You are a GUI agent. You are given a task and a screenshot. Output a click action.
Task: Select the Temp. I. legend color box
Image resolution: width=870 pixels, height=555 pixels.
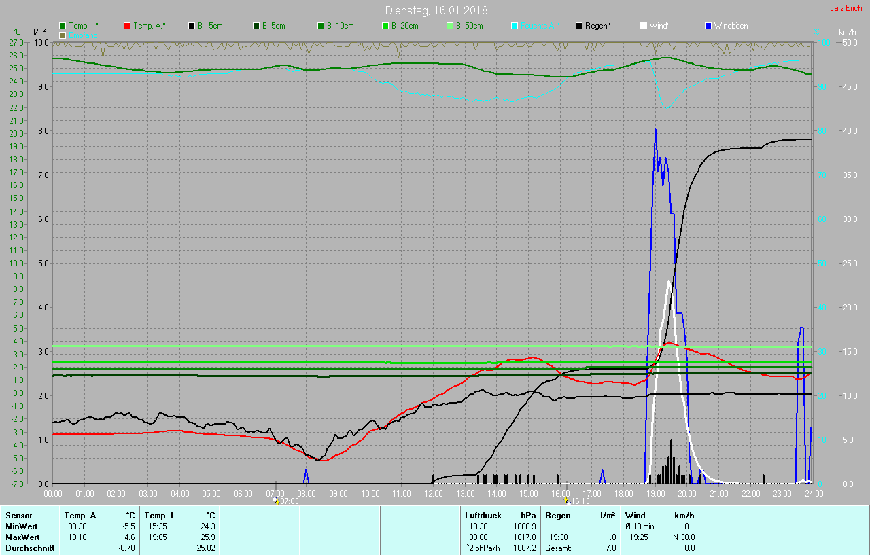63,26
